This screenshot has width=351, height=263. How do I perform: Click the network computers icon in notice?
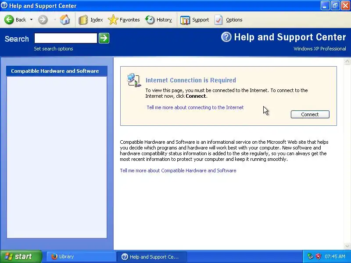pos(134,80)
